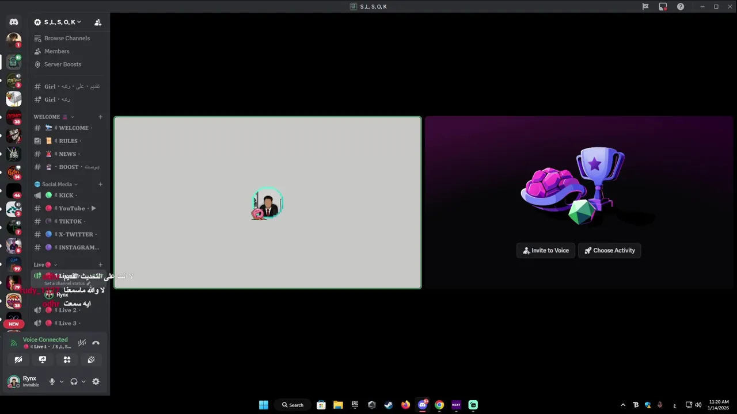Click the NEW unread mentions pill
Screen dimensions: 737x414
pyautogui.click(x=14, y=324)
